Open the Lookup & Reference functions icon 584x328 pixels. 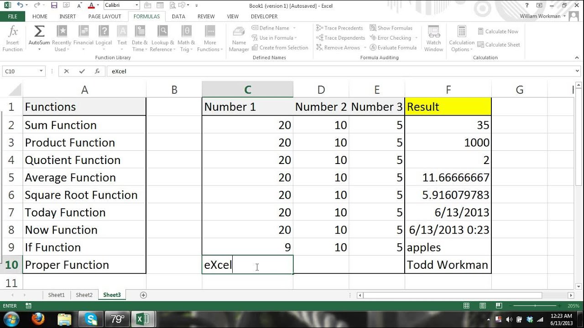162,31
